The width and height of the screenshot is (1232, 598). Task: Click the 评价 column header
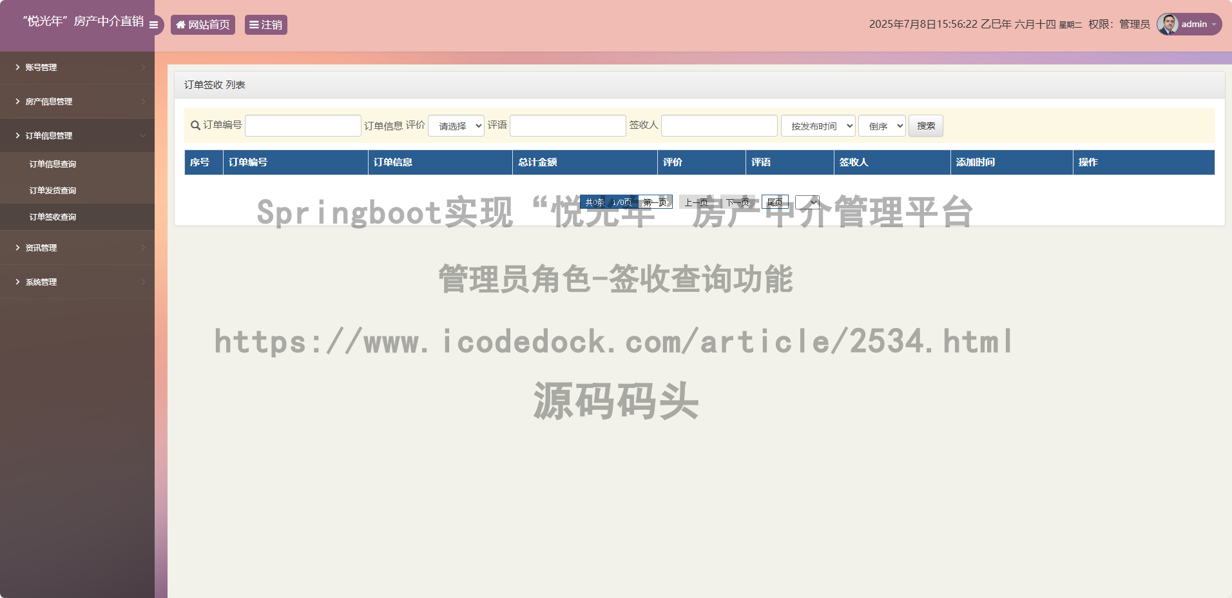[x=702, y=162]
